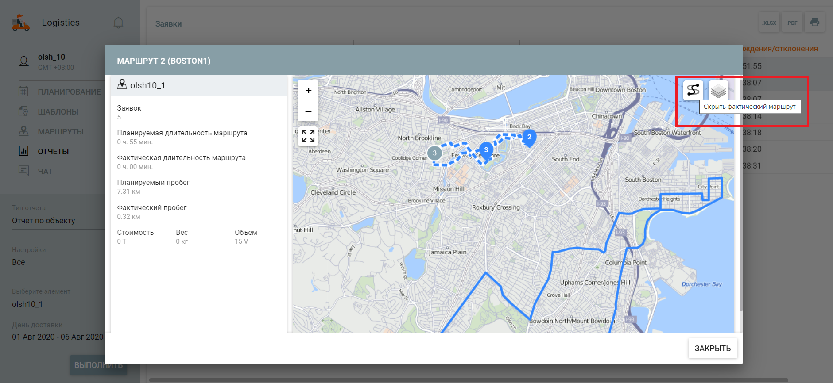
Task: Expand the Настройки dropdown showing 'Все'
Action: pos(58,262)
